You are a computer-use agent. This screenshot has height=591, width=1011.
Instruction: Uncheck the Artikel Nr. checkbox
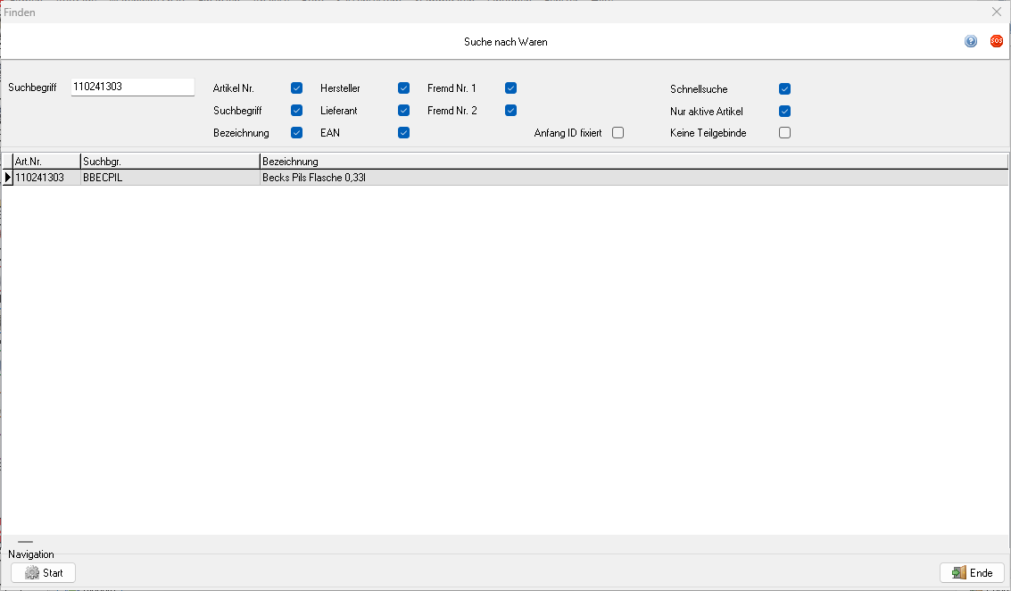tap(297, 88)
